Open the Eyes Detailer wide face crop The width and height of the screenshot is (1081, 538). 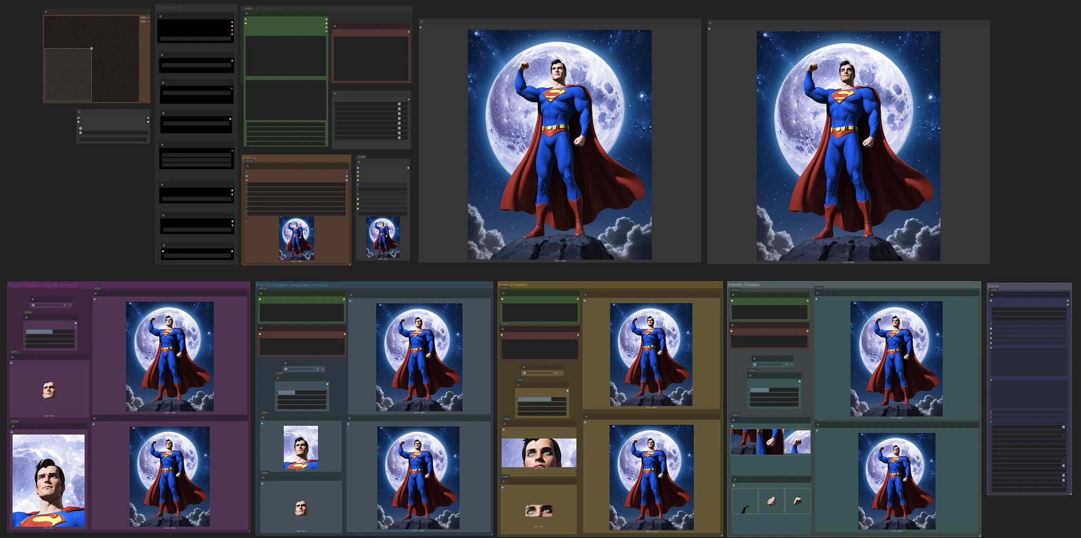pyautogui.click(x=539, y=452)
